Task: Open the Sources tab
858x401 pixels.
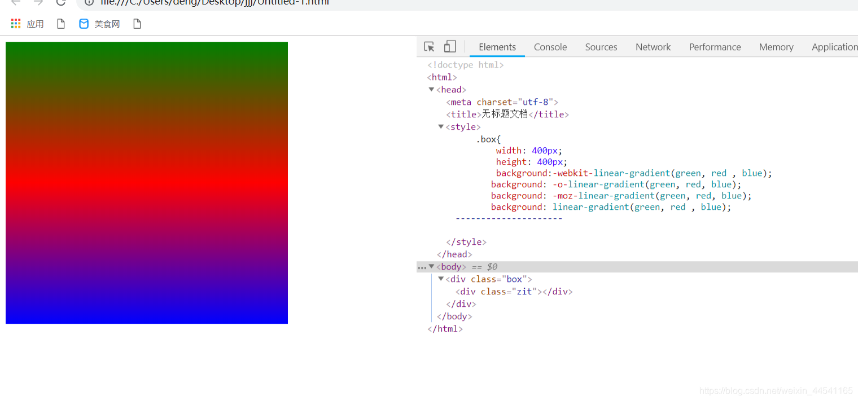Action: pos(601,47)
